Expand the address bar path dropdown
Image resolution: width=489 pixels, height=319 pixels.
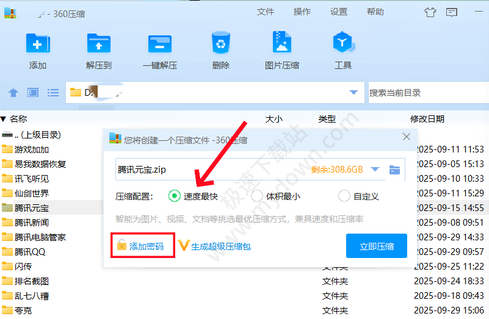pyautogui.click(x=353, y=92)
